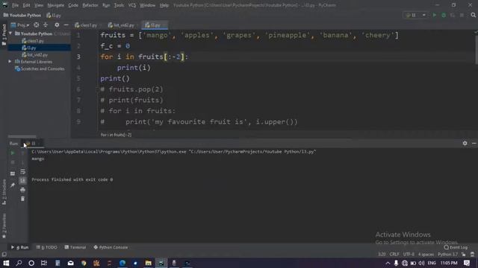Run with coverage icon in top toolbar
478x268 pixels.
[x=453, y=15]
